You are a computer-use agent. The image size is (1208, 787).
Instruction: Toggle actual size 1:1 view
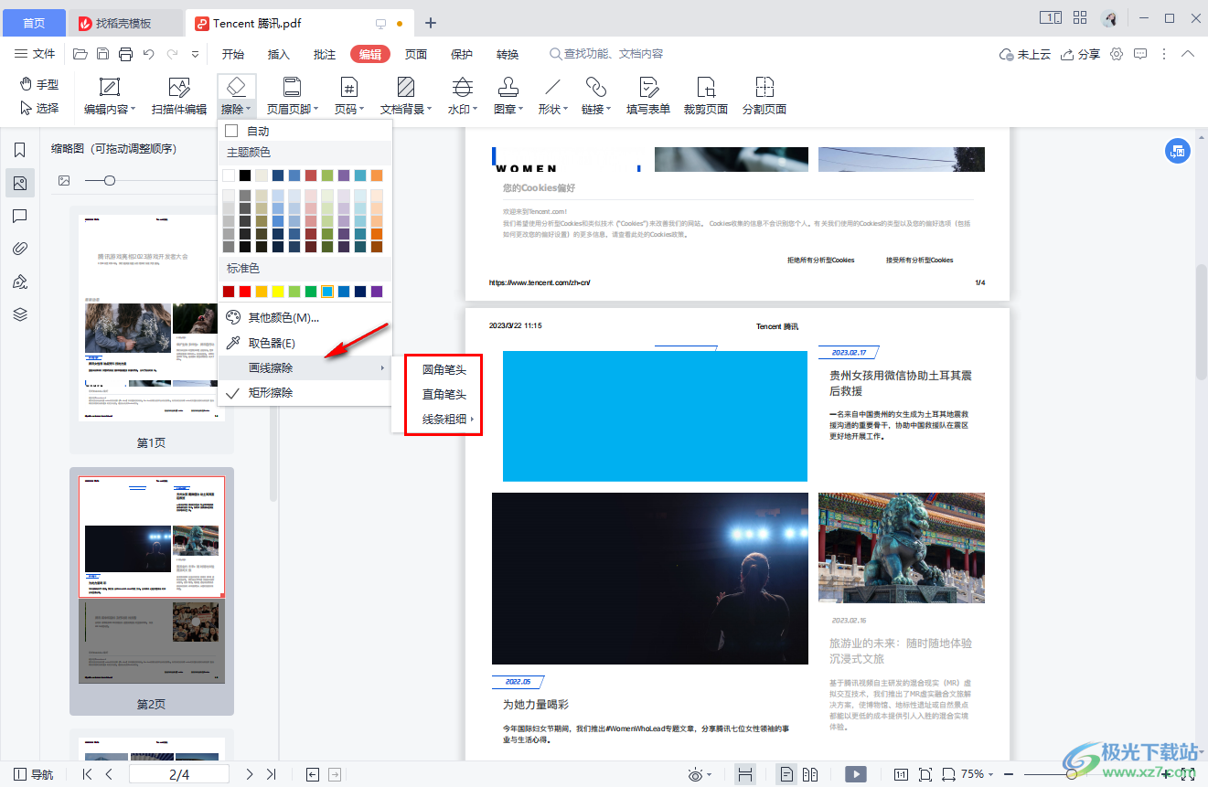(901, 774)
